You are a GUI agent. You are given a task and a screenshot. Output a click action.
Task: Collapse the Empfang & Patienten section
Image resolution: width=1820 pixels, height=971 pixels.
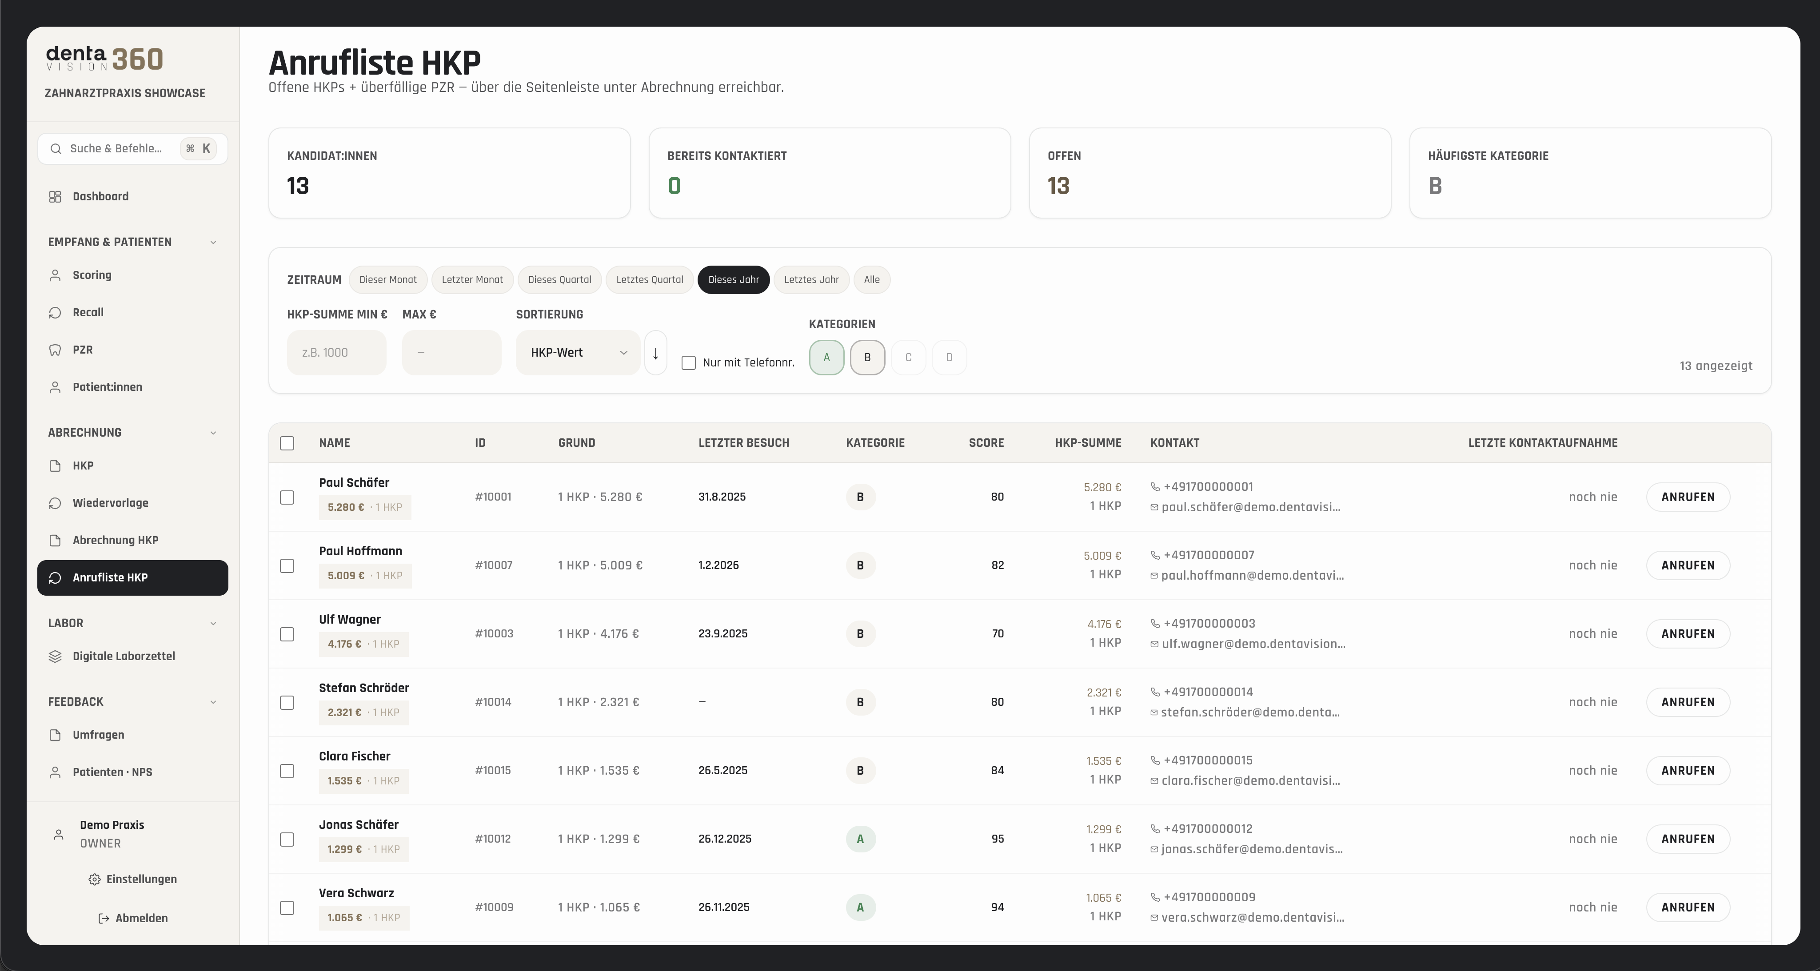click(x=213, y=242)
